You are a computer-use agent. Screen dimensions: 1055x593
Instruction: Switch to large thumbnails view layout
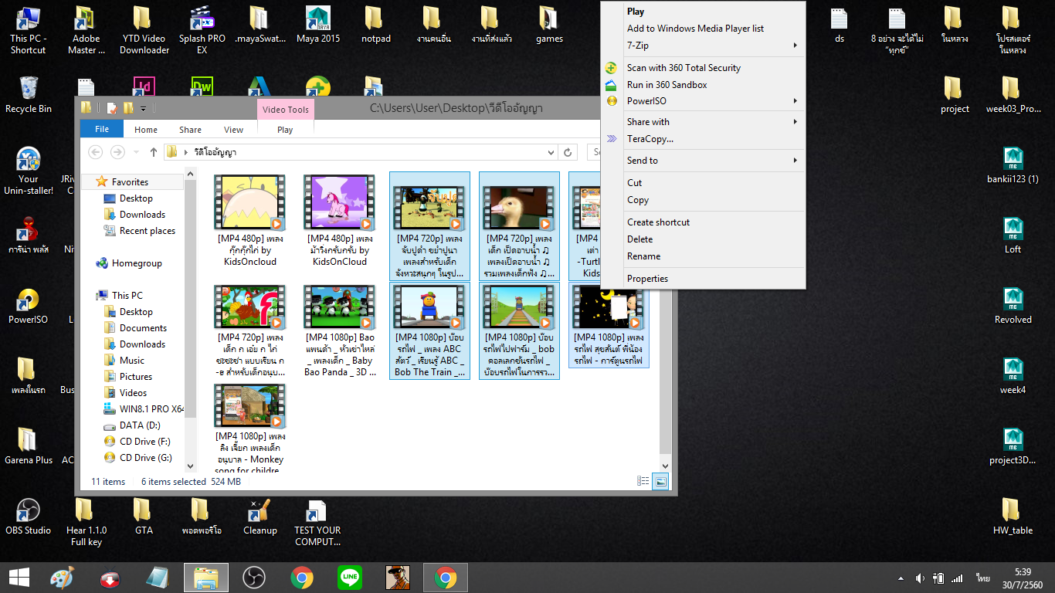point(660,481)
